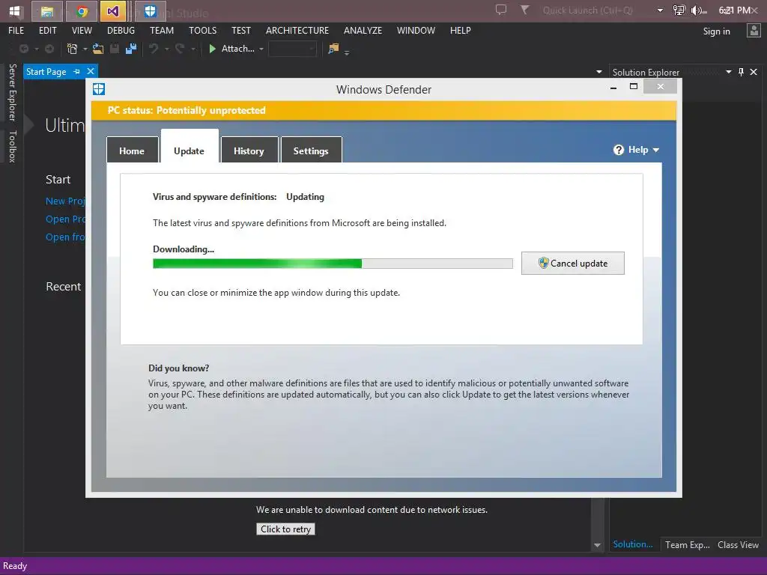Open the Toolbox side tab
Image resolution: width=767 pixels, height=575 pixels.
(x=12, y=146)
